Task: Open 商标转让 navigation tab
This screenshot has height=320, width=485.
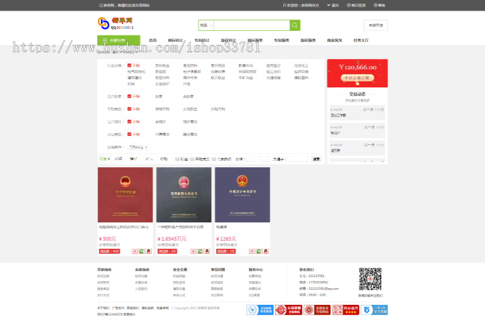Action: point(175,40)
